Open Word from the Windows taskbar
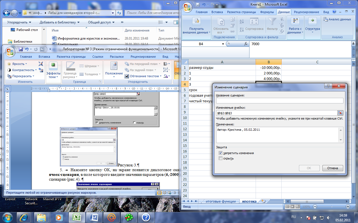 (x=94, y=217)
